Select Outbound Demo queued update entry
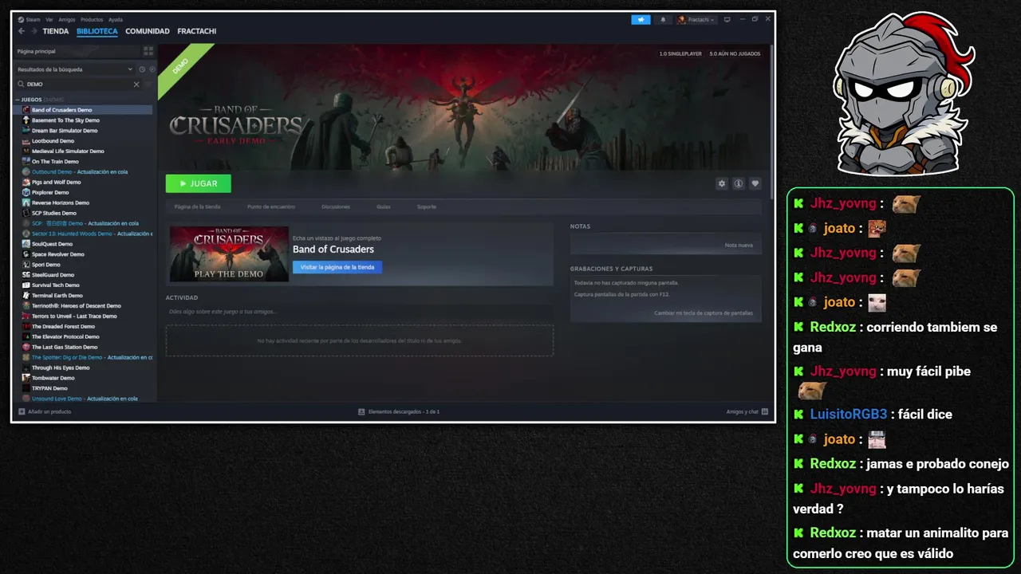 click(x=80, y=172)
